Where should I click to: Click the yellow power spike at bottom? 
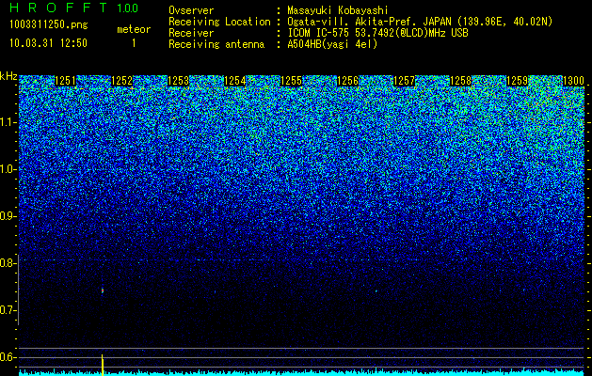(x=102, y=365)
